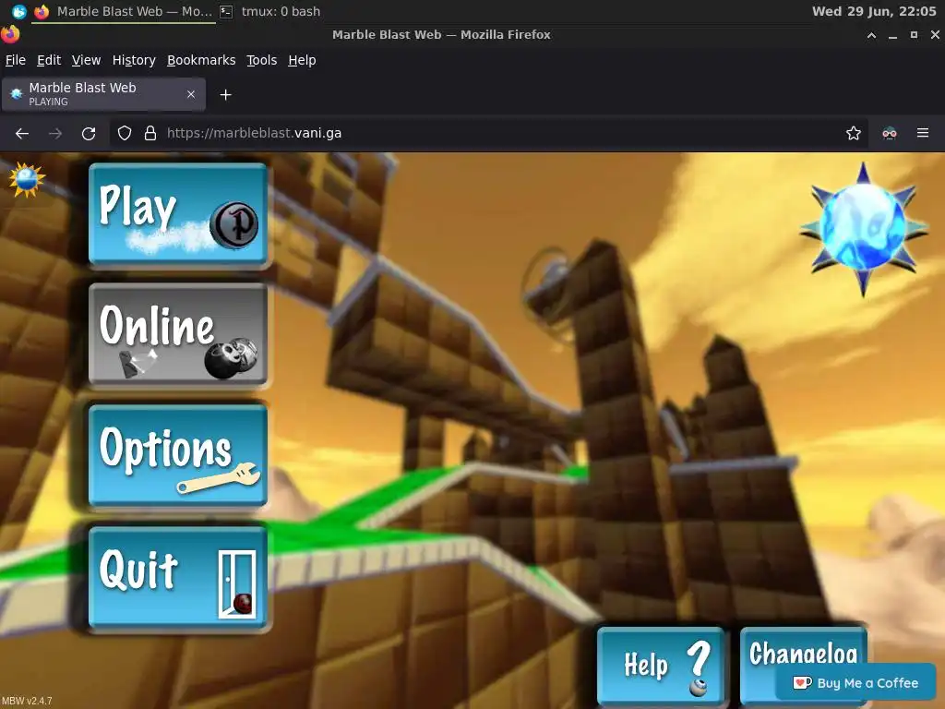Click the browser forward arrow
This screenshot has height=709, width=945.
(x=55, y=133)
